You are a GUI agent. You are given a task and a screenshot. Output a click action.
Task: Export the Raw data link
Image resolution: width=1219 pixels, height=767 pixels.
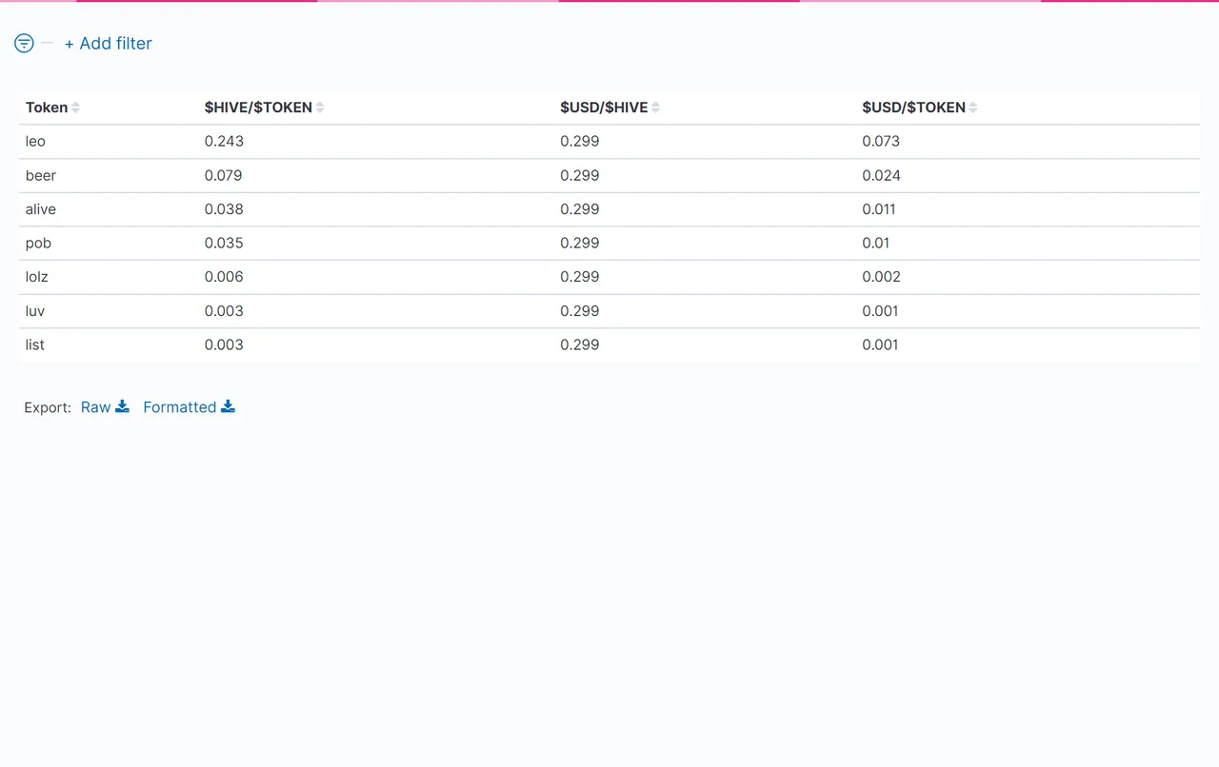96,407
